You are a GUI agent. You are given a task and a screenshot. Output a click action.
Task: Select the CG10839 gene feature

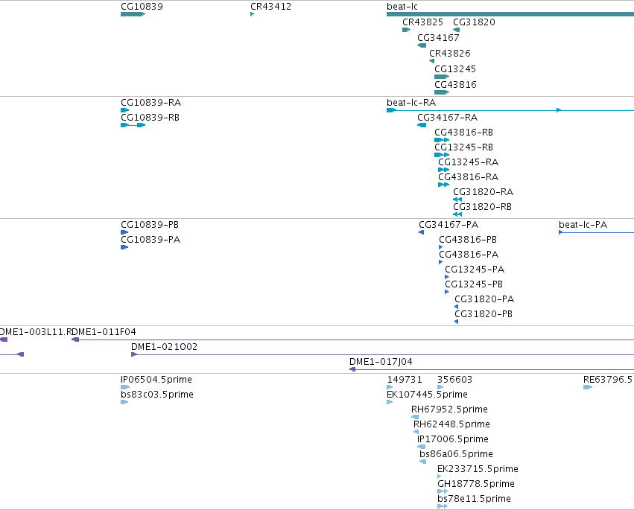(x=133, y=14)
